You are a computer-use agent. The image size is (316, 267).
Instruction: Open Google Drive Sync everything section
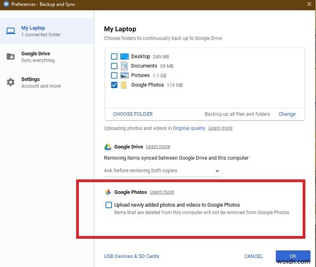click(47, 57)
